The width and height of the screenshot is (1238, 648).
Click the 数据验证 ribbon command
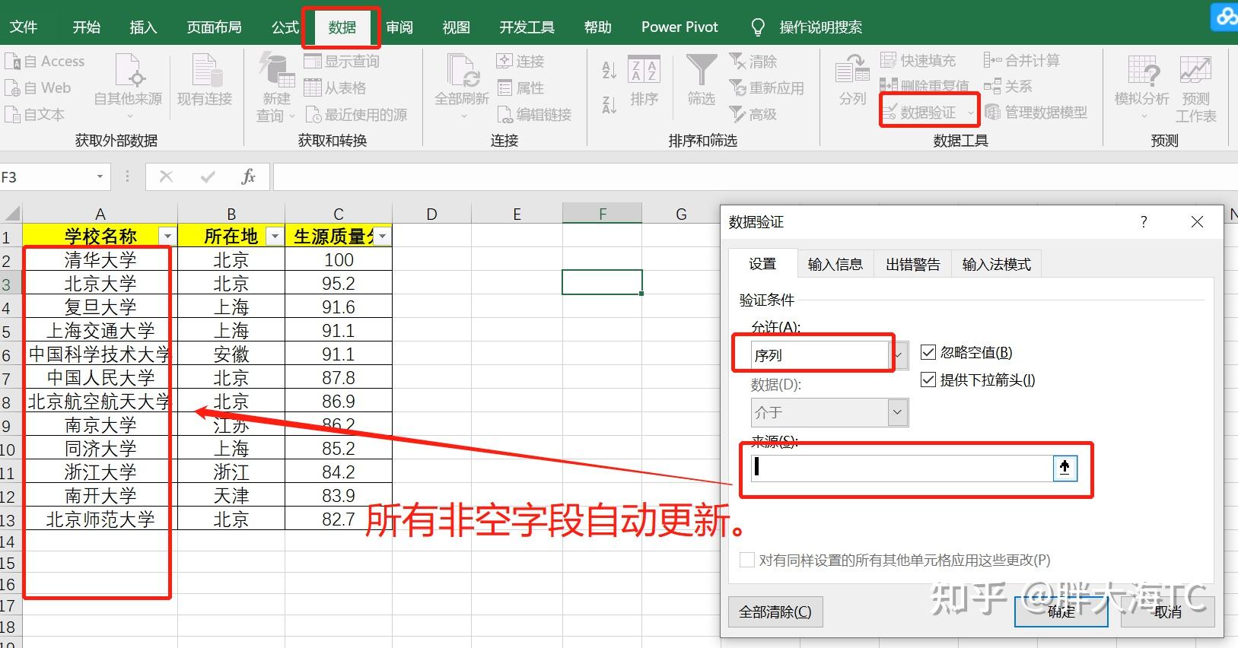[928, 113]
